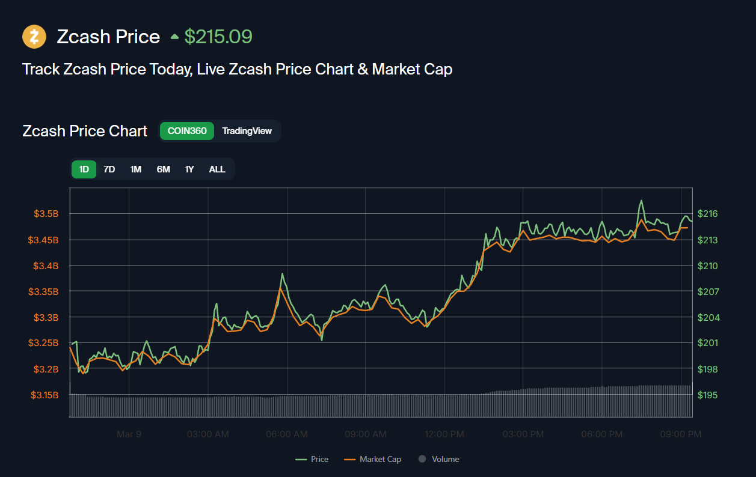Display the ALL time range
Image resolution: width=756 pixels, height=477 pixels.
click(217, 169)
